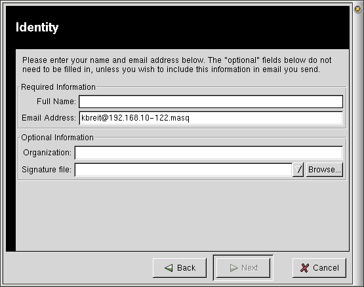Click the greyed-out Next button
364x287 pixels.
(243, 268)
